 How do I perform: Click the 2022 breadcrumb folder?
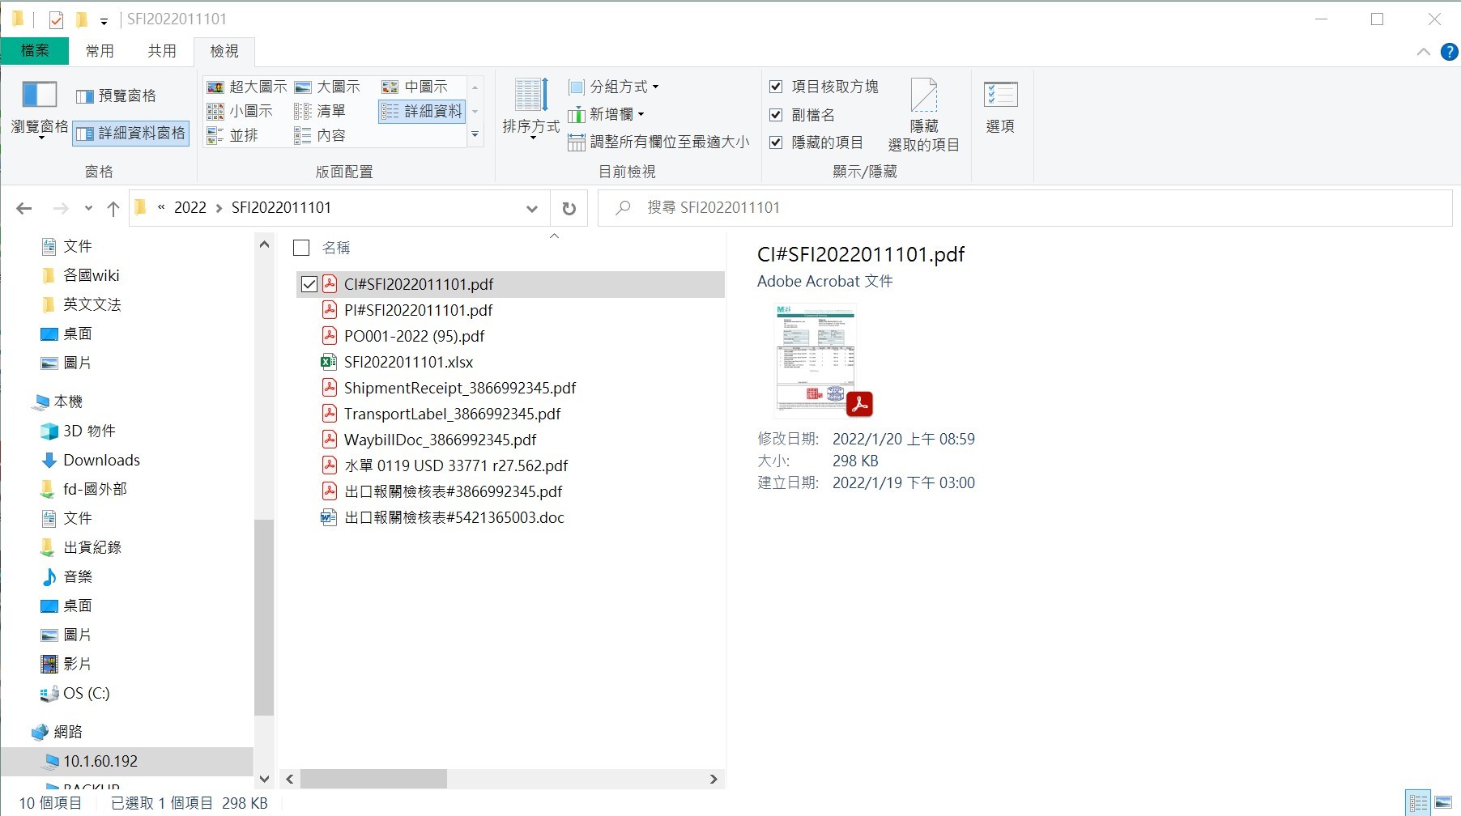point(190,207)
